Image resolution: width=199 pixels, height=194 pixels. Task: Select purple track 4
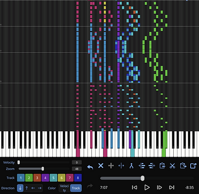pyautogui.click(x=45, y=178)
